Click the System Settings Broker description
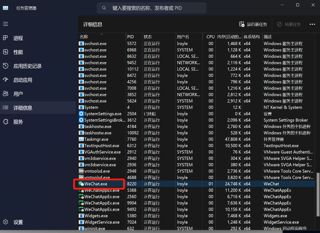This screenshot has width=320, height=233. click(x=286, y=120)
